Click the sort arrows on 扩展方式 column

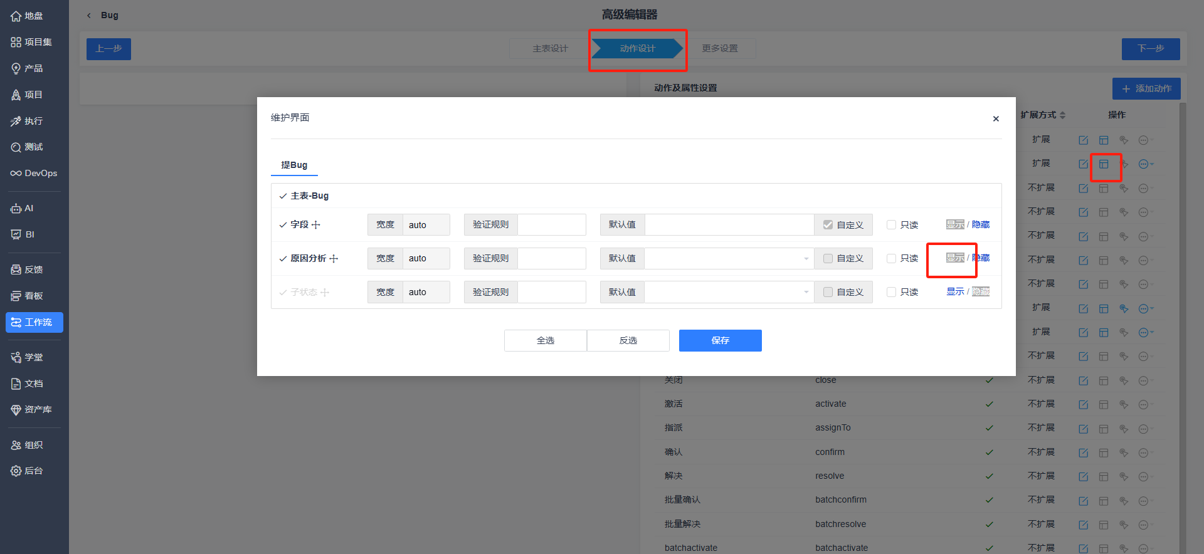tap(1062, 115)
